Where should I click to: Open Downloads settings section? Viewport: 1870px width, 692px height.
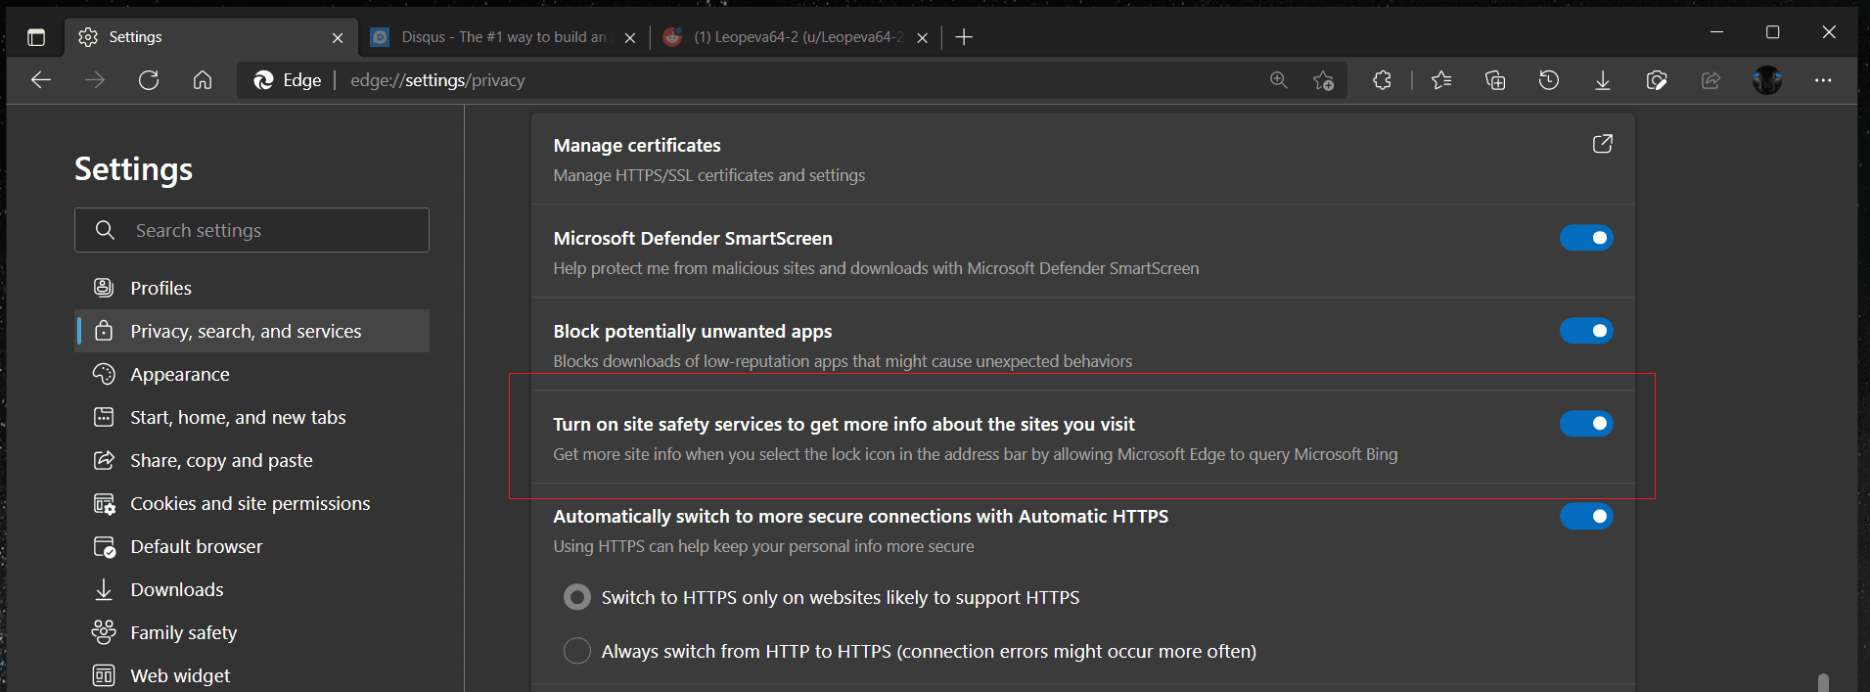(252, 589)
